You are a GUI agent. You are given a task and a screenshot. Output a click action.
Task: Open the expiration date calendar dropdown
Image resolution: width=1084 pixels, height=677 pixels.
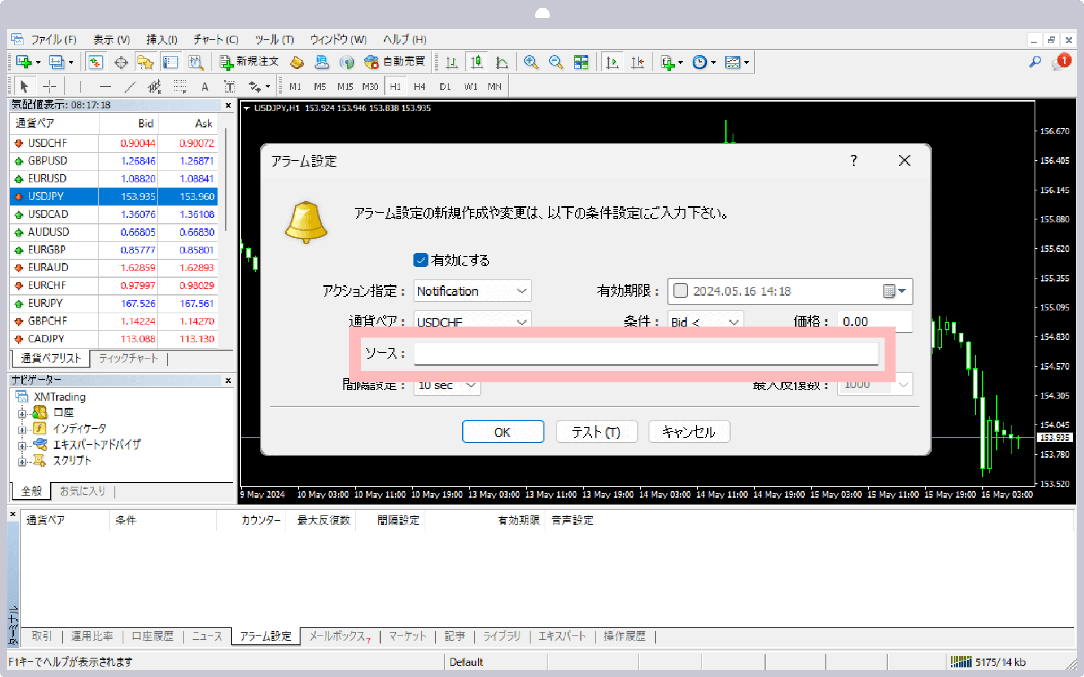894,291
